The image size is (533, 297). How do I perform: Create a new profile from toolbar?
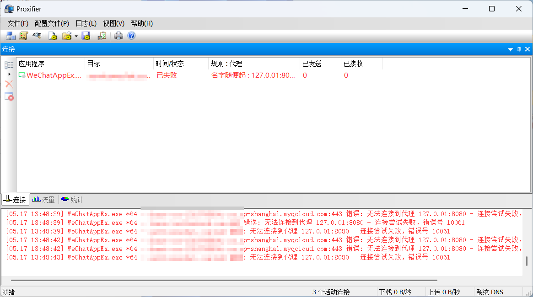(x=53, y=36)
